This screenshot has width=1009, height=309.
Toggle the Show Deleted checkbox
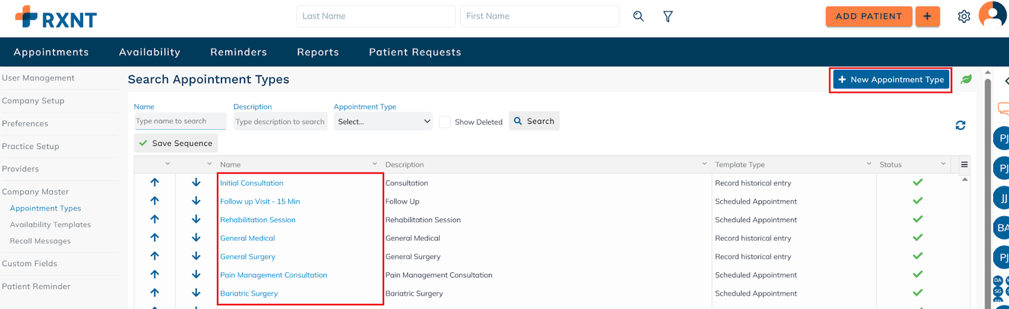coord(445,122)
